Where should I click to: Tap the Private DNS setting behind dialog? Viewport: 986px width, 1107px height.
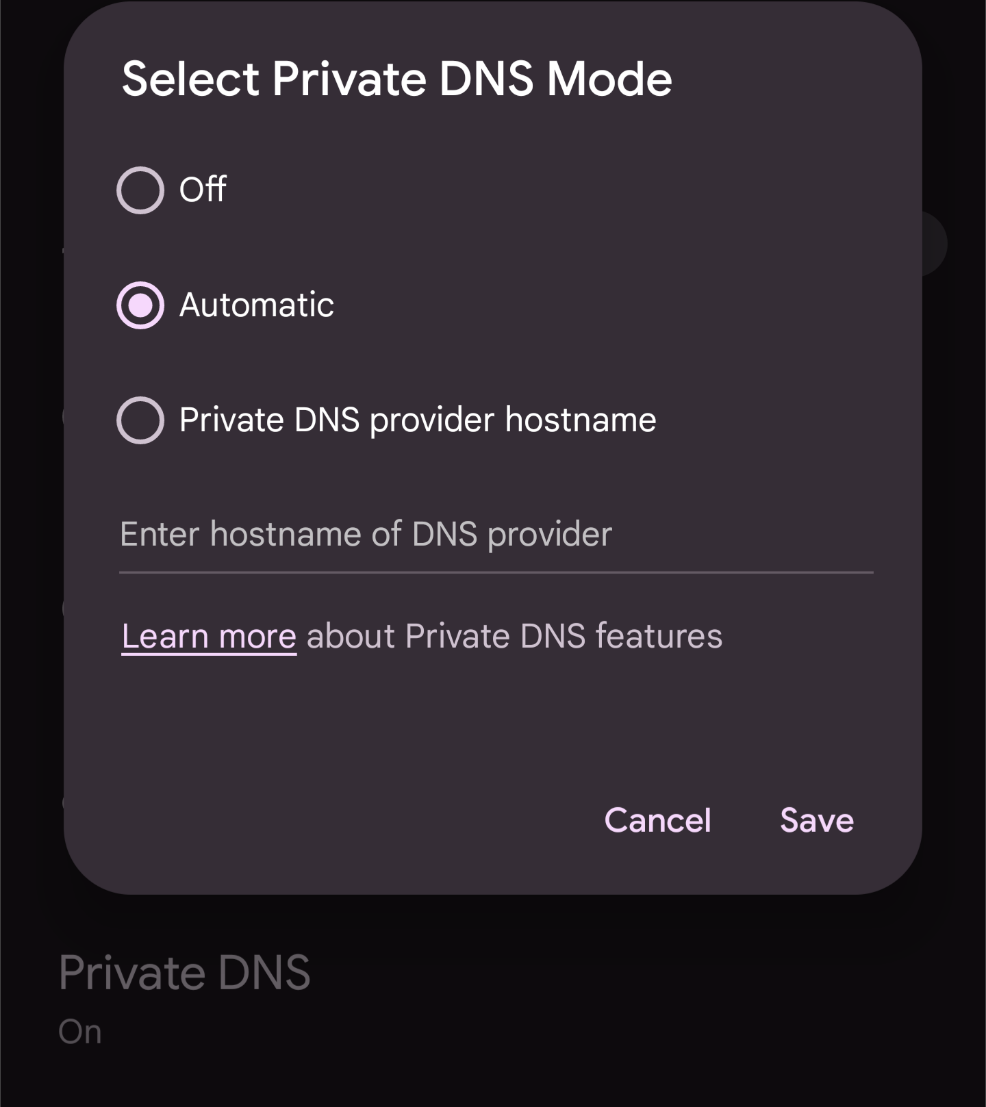click(x=185, y=973)
